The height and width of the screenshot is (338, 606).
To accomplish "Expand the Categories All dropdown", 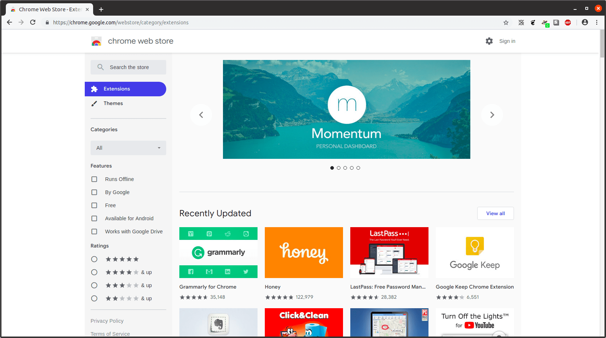I will 128,148.
